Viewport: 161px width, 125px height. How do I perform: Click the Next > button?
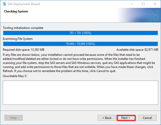(x=126, y=118)
